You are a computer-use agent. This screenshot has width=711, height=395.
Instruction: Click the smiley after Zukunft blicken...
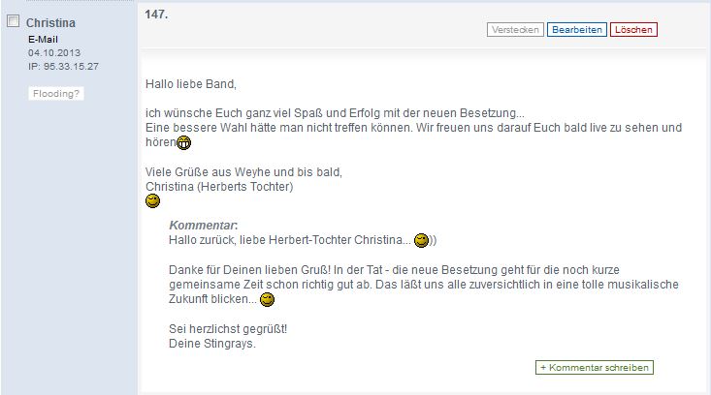point(267,299)
